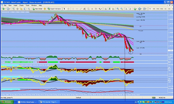Select the M15 timeframe button

point(158,9)
